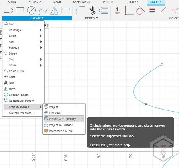Open options dots beside Include 3D Geometry
Screen dimensions: 179x168
(81, 119)
